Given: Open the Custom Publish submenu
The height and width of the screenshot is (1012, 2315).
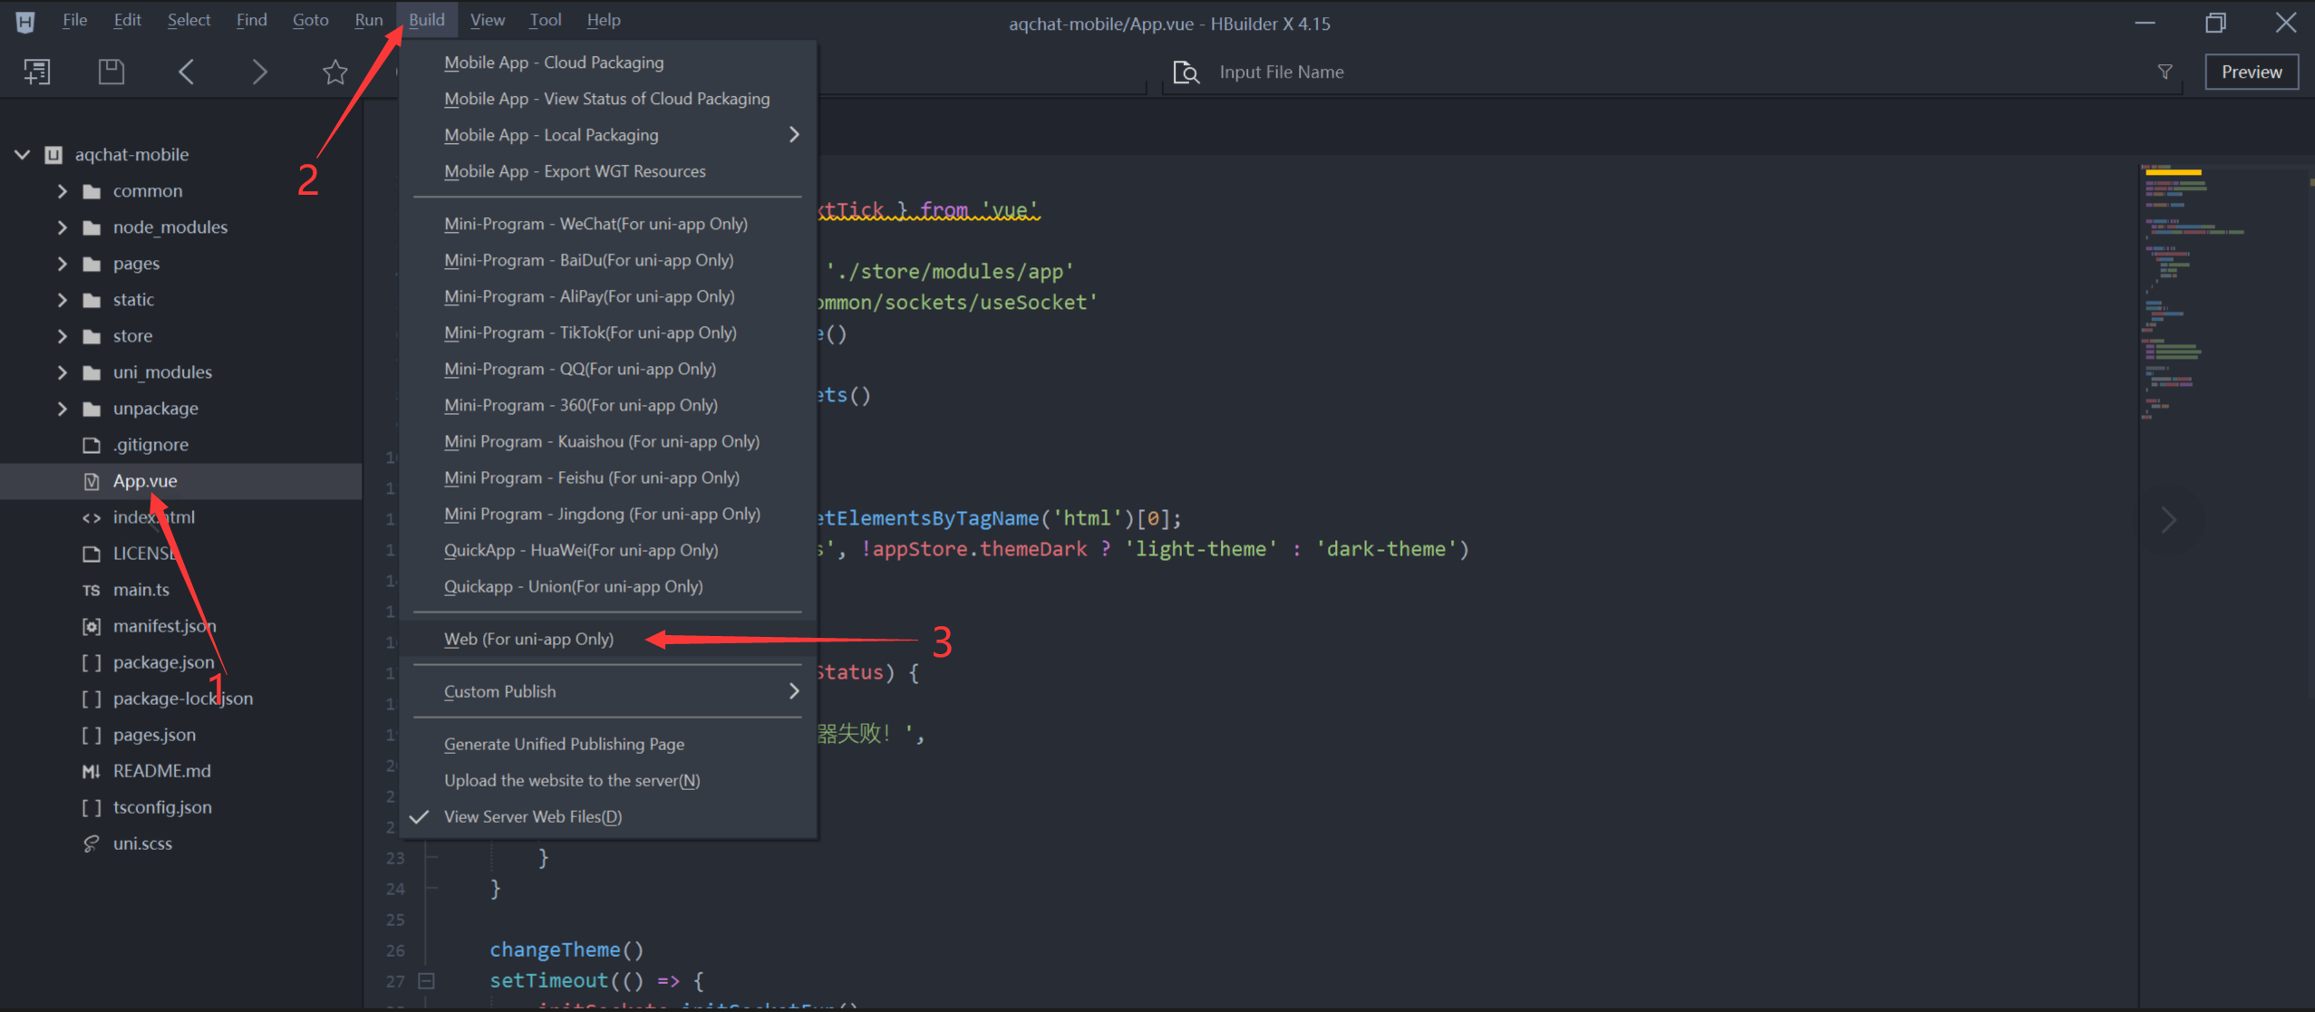Looking at the screenshot, I should coord(608,691).
